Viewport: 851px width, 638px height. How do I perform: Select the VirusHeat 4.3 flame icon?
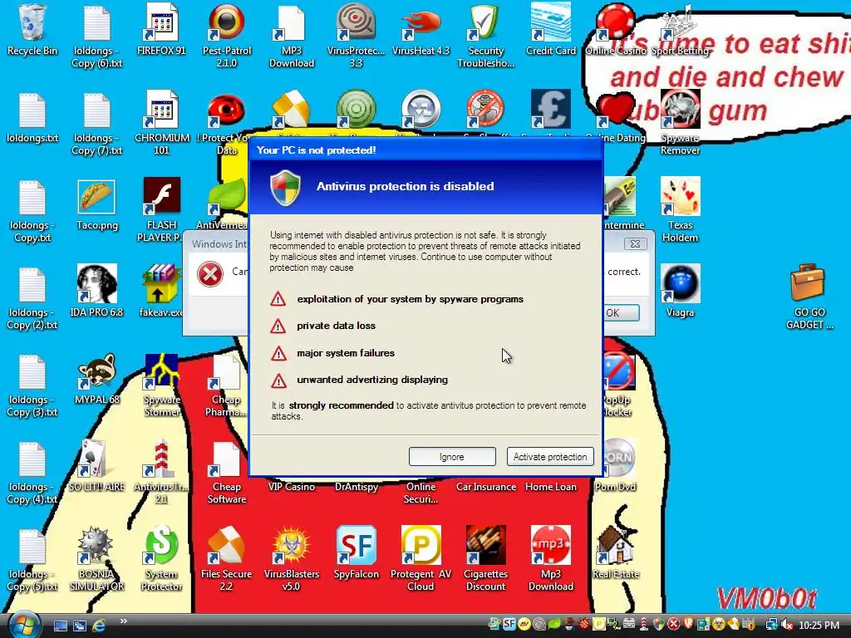pyautogui.click(x=421, y=30)
